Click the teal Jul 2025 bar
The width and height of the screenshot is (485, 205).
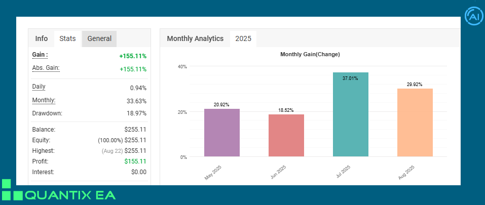click(351, 114)
